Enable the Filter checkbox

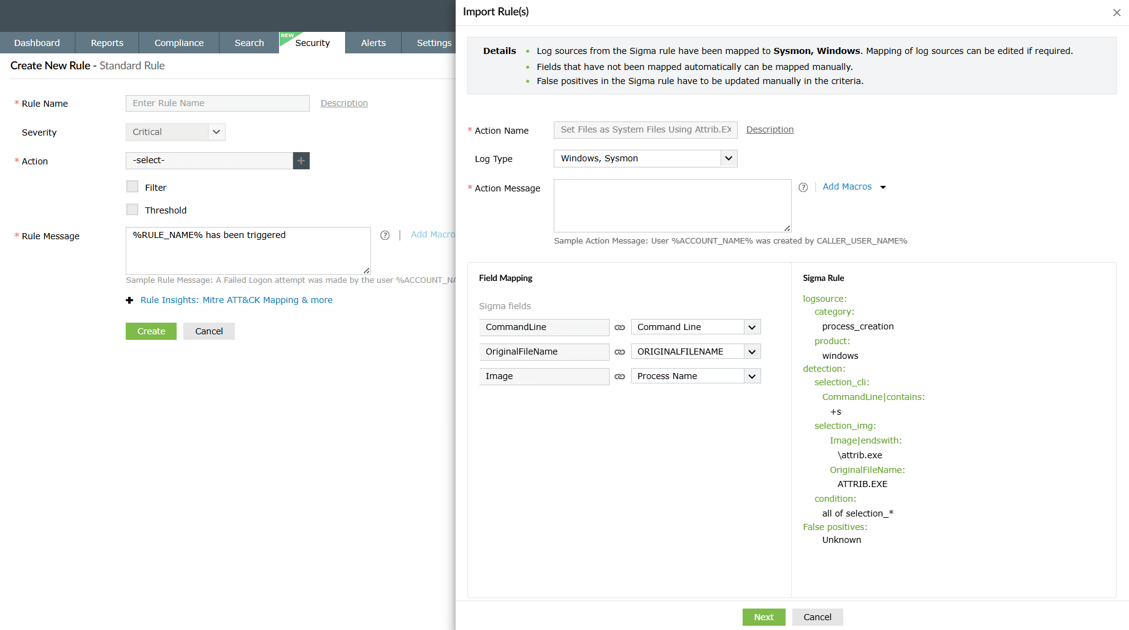pos(132,186)
